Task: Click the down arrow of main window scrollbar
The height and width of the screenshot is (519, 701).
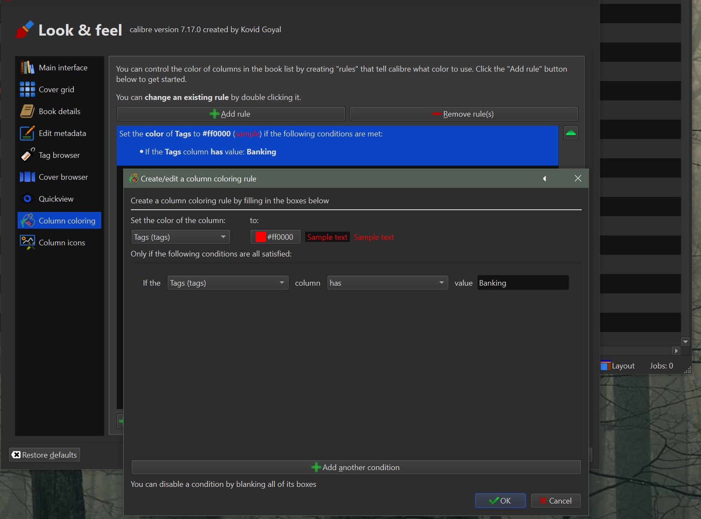Action: [686, 342]
